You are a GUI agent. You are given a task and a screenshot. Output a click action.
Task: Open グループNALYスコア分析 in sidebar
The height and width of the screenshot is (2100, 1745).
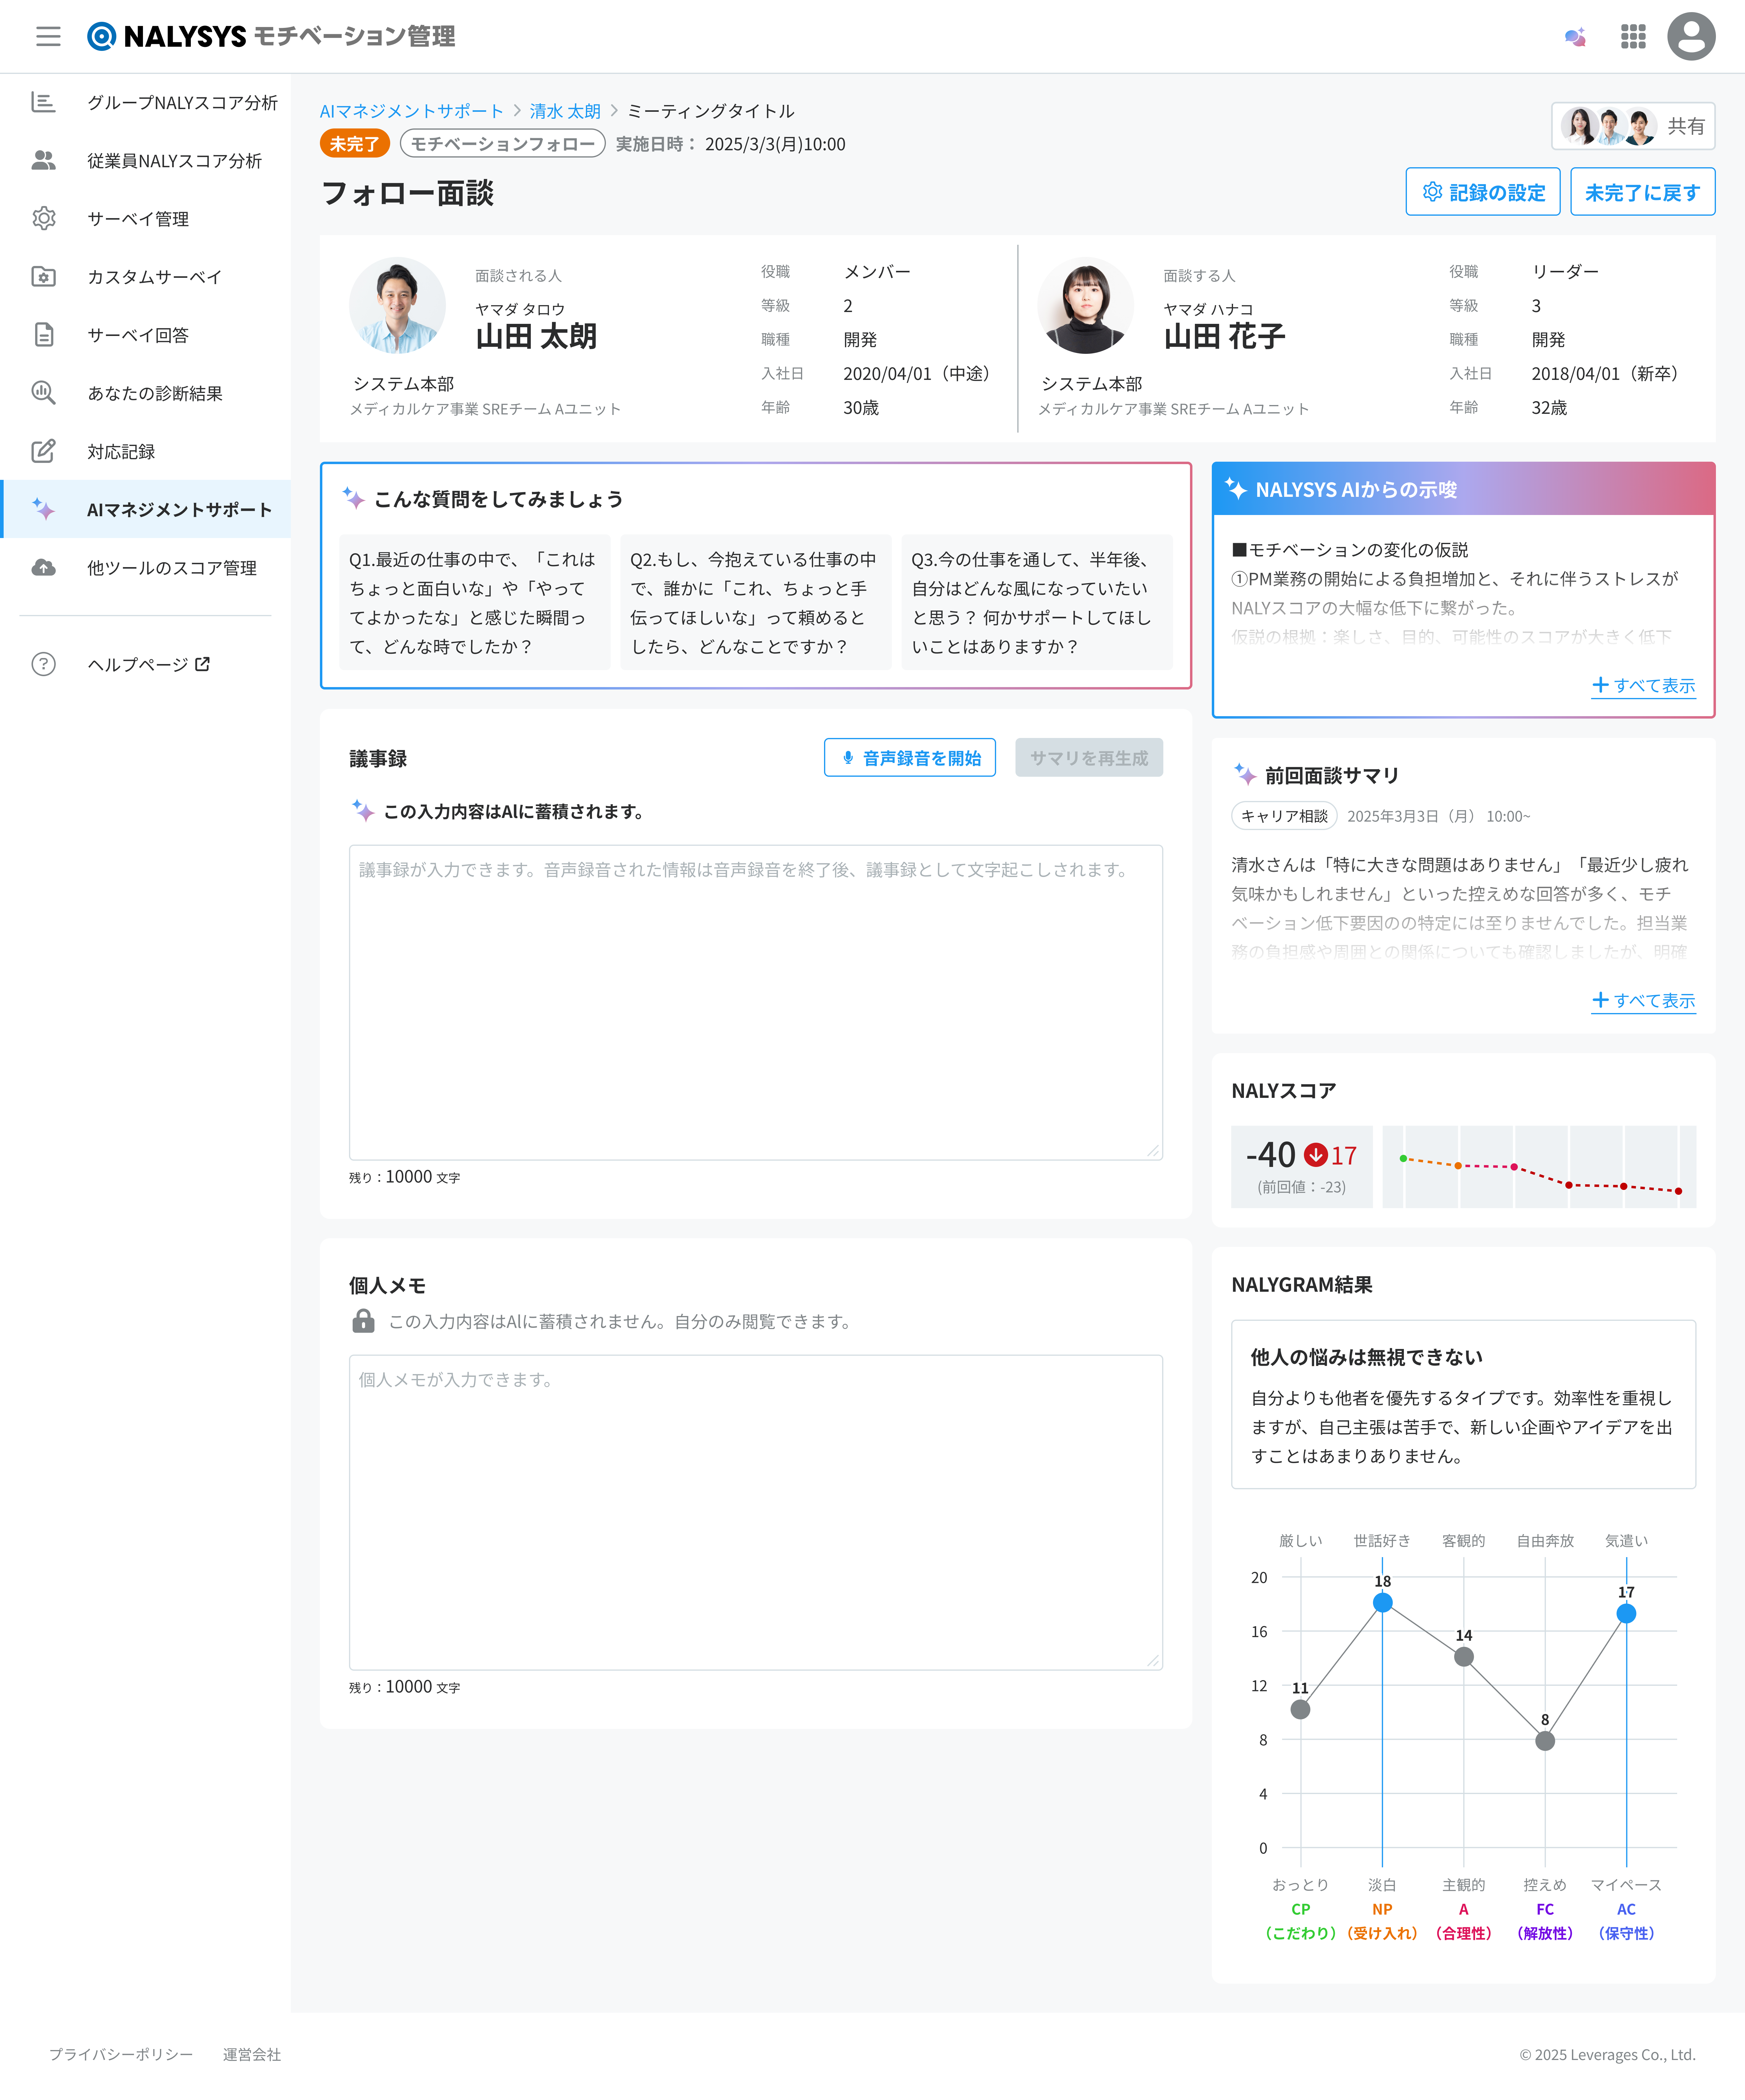145,102
